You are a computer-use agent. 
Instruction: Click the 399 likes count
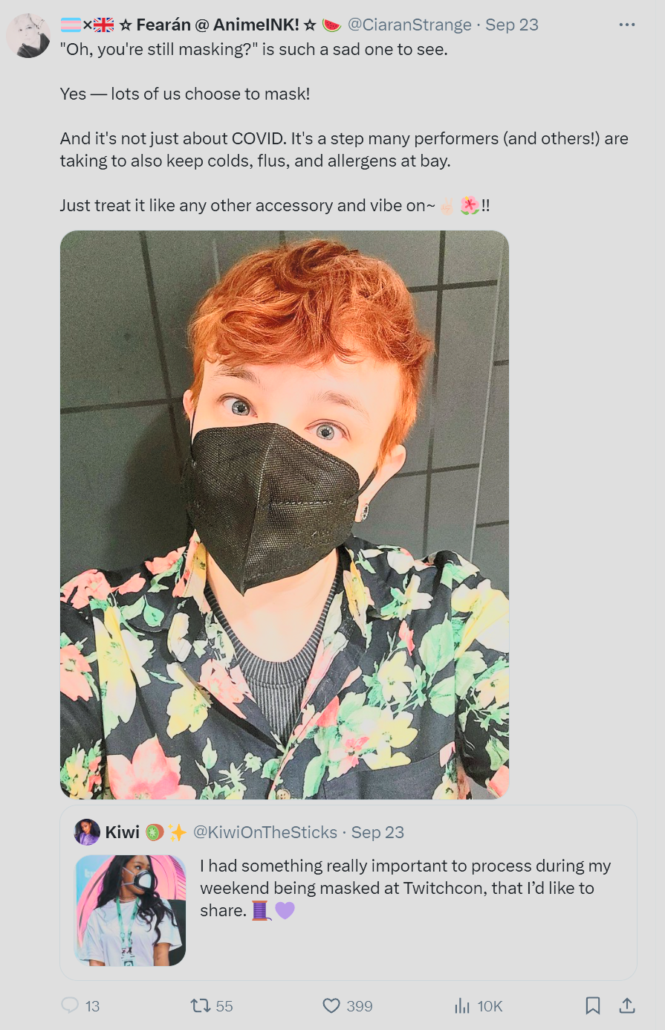360,1006
